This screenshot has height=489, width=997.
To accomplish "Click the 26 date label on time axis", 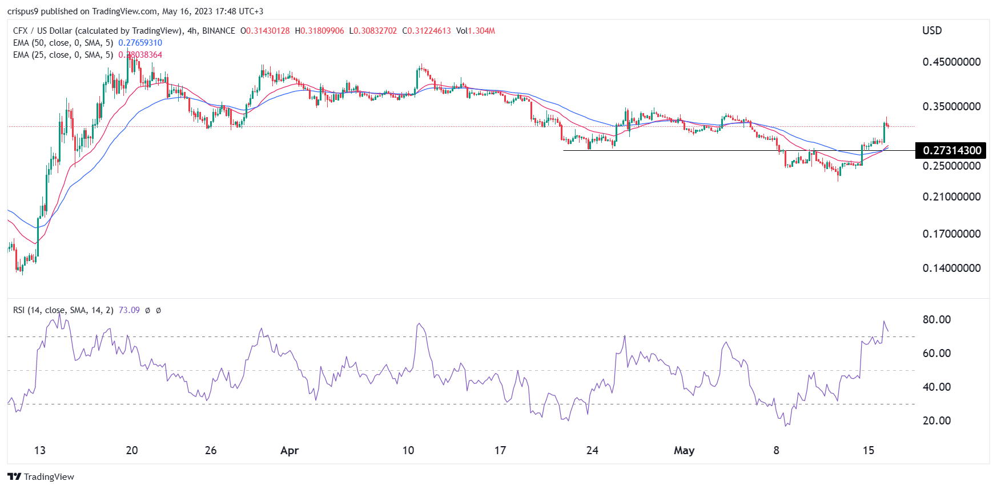I will coord(211,450).
